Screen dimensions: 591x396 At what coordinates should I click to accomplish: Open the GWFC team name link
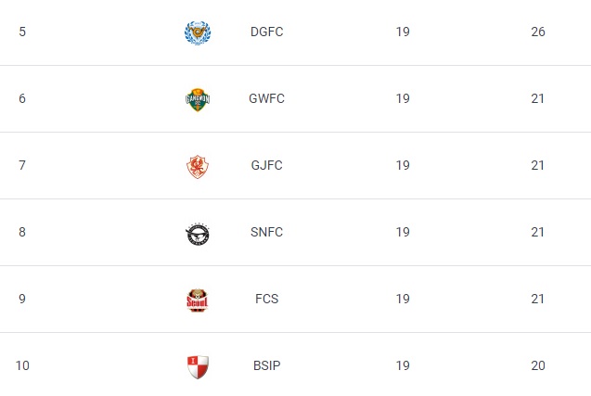click(x=267, y=98)
